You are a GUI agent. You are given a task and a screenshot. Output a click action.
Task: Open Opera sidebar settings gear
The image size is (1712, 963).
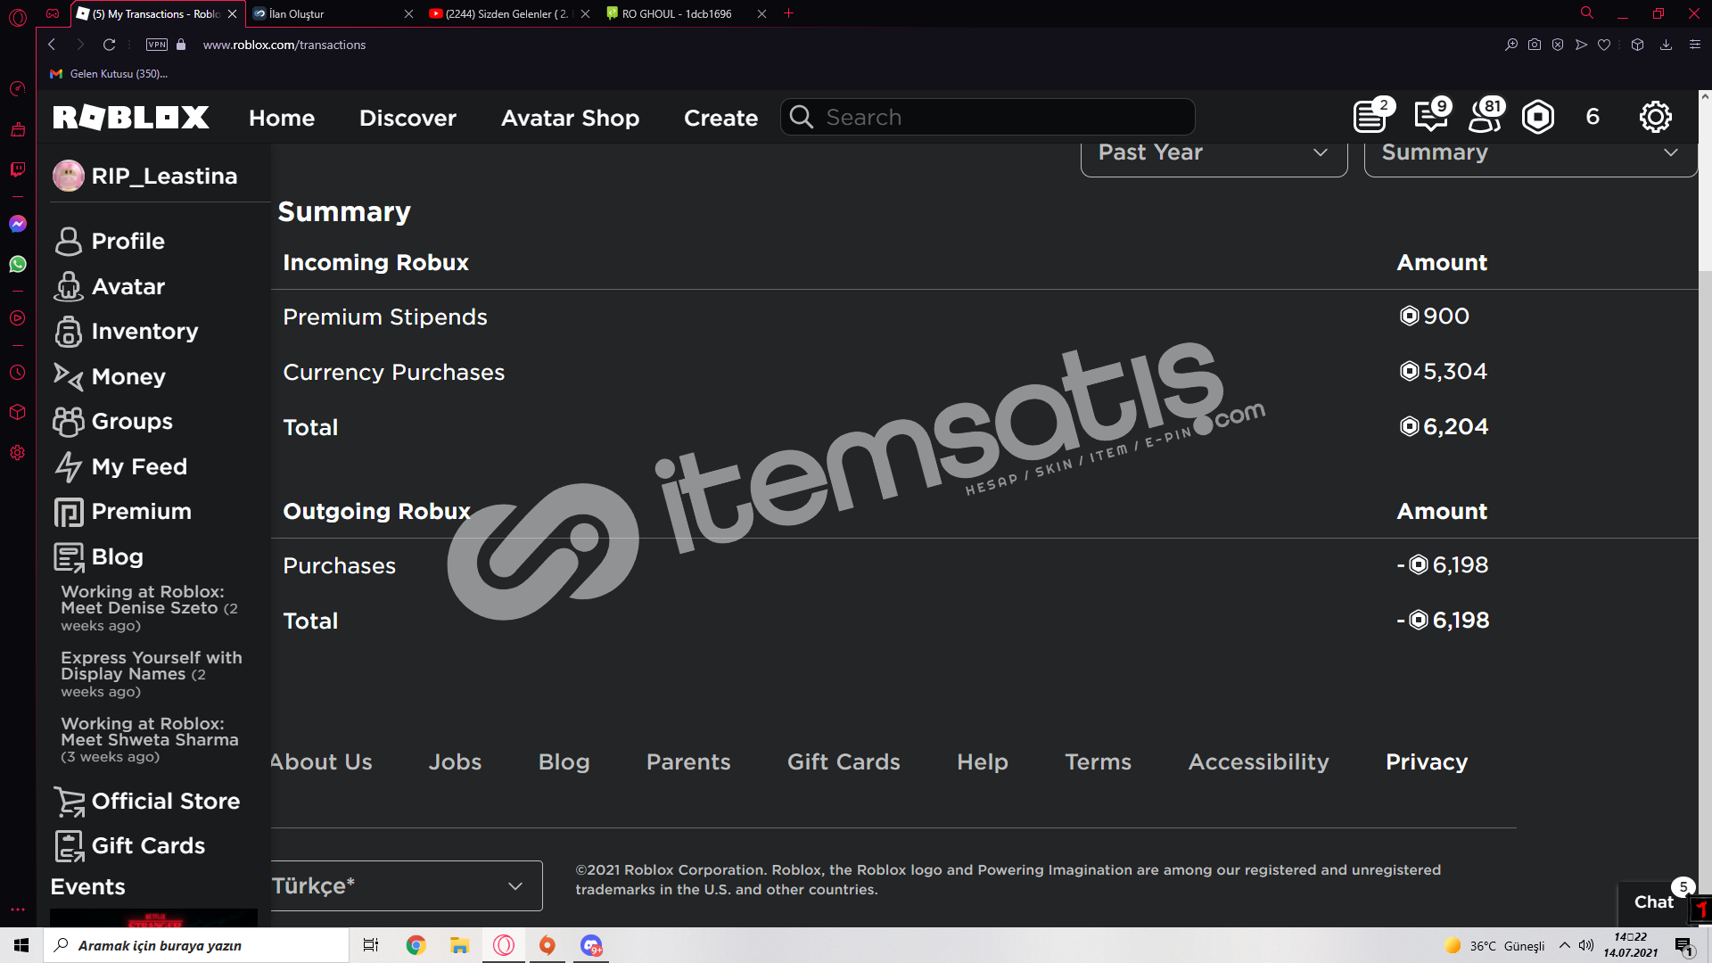click(x=18, y=453)
